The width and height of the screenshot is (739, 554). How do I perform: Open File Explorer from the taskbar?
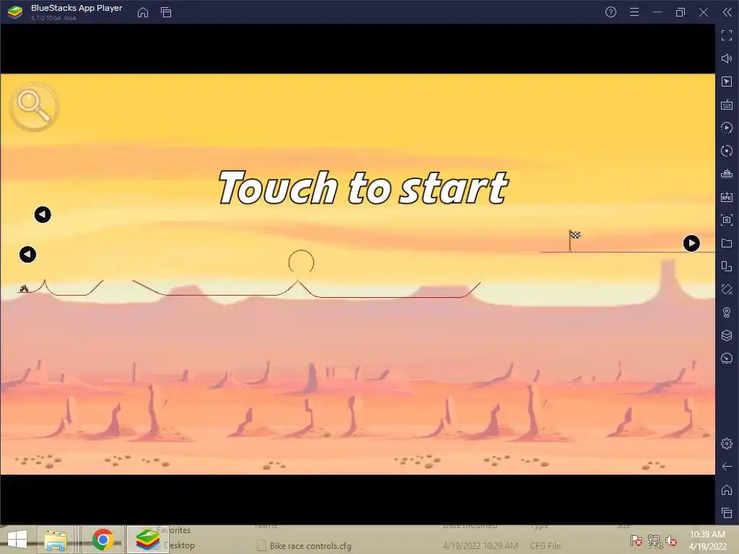point(56,540)
